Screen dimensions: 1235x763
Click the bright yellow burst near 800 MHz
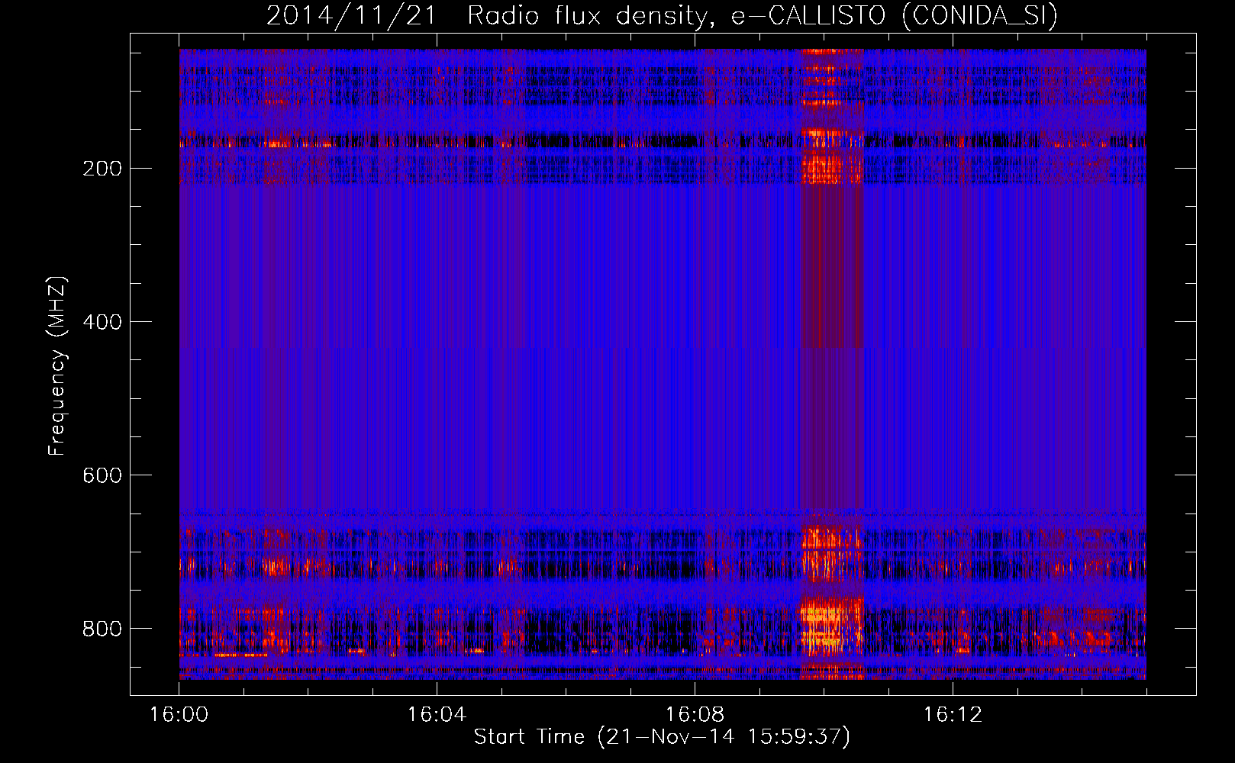point(830,626)
